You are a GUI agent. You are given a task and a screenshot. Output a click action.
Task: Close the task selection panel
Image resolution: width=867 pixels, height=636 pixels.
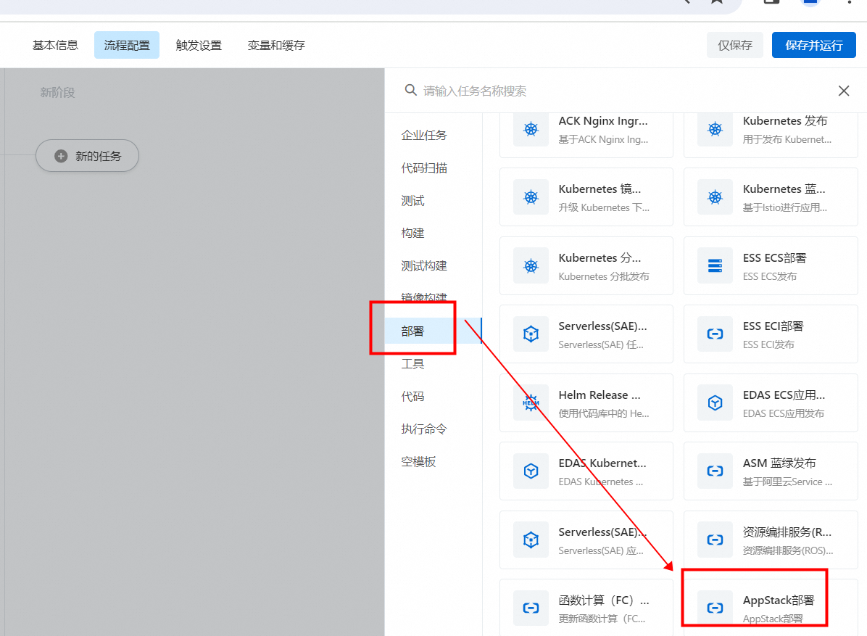click(844, 91)
